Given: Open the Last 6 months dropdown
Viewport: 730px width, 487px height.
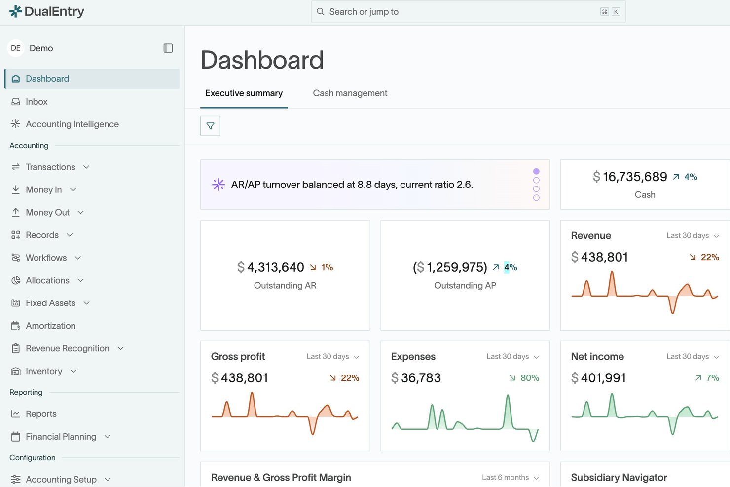Looking at the screenshot, I should click(x=511, y=478).
